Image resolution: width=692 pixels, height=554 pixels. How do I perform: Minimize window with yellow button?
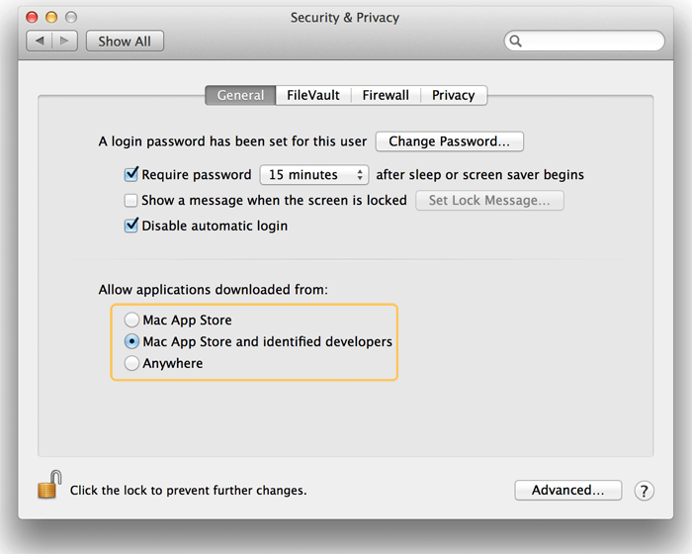(x=51, y=17)
